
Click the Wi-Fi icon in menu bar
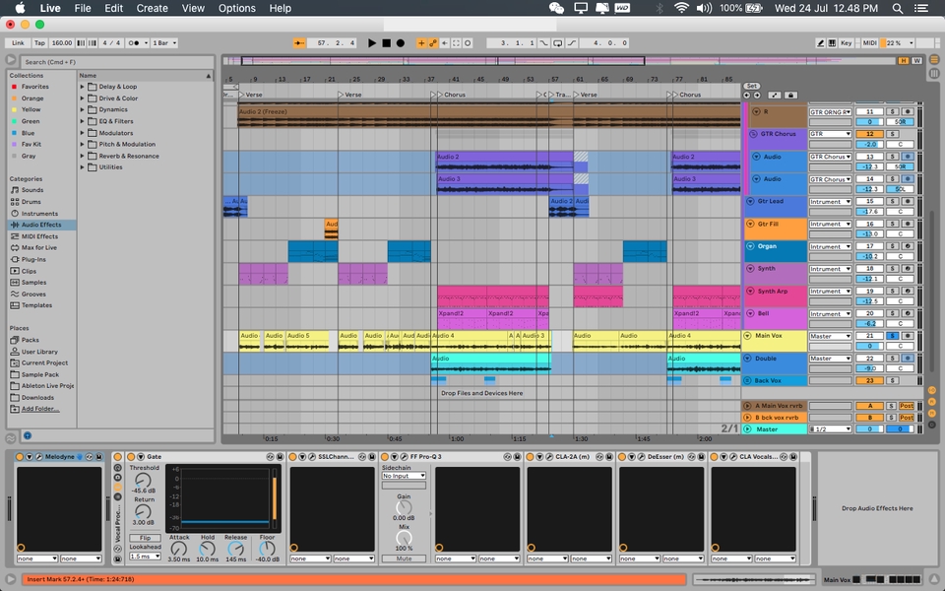click(x=681, y=8)
